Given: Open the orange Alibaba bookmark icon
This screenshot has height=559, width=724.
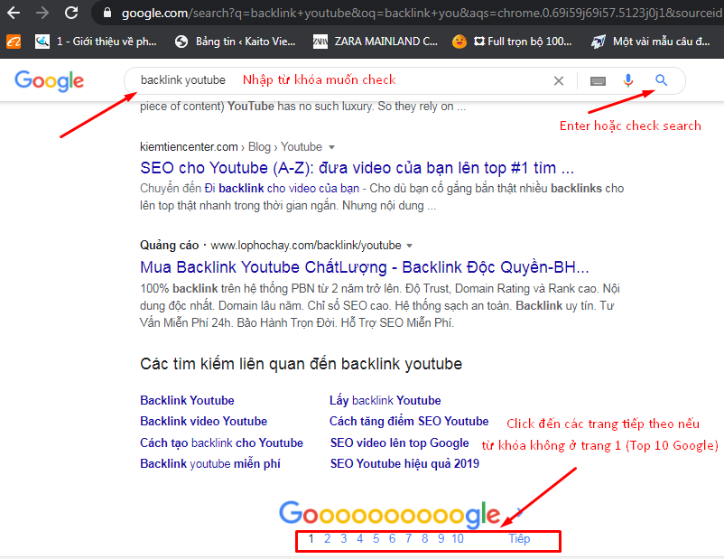Looking at the screenshot, I should (x=14, y=42).
